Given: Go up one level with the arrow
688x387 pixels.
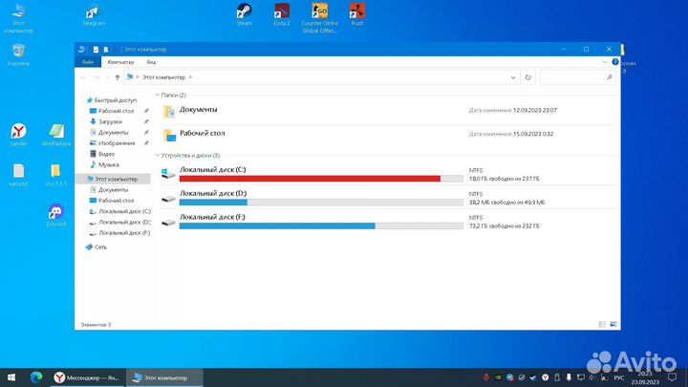Looking at the screenshot, I should (x=118, y=77).
